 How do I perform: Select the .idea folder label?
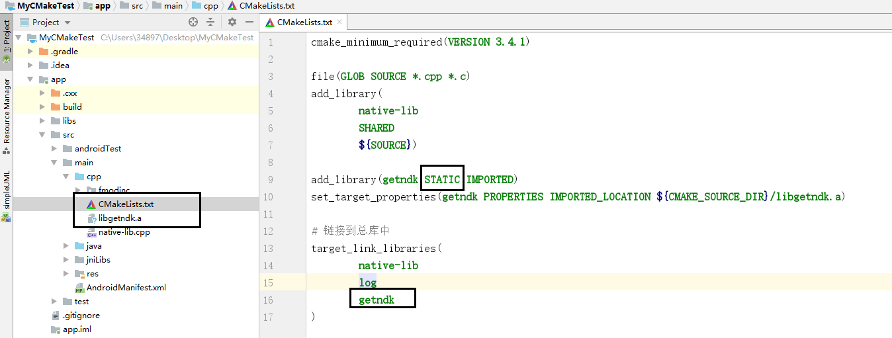coord(60,65)
